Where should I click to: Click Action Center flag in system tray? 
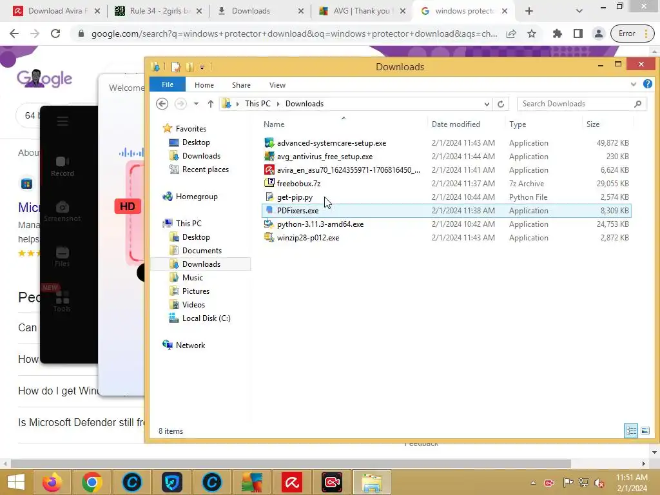click(x=567, y=482)
